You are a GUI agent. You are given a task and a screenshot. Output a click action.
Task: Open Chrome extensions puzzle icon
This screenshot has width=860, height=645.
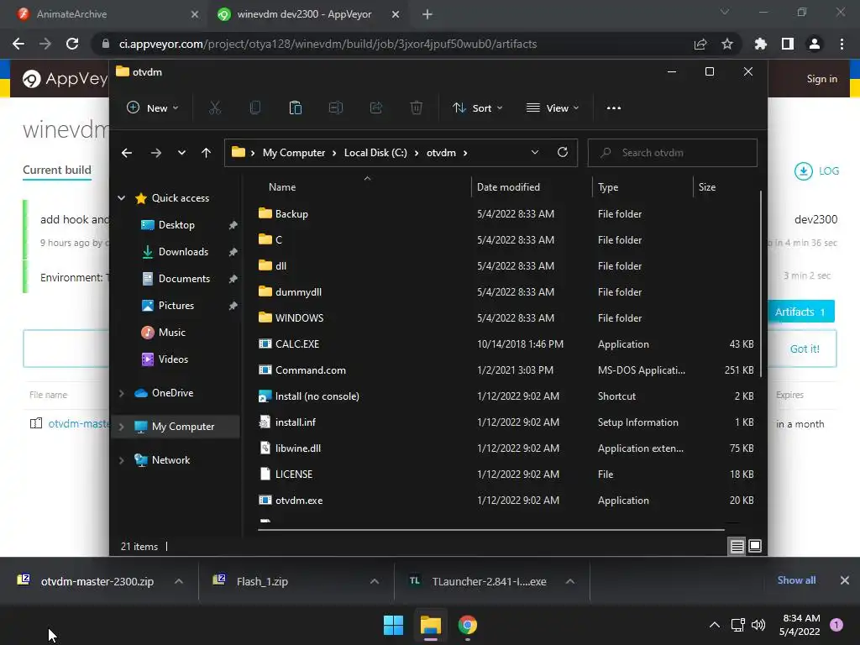point(760,44)
